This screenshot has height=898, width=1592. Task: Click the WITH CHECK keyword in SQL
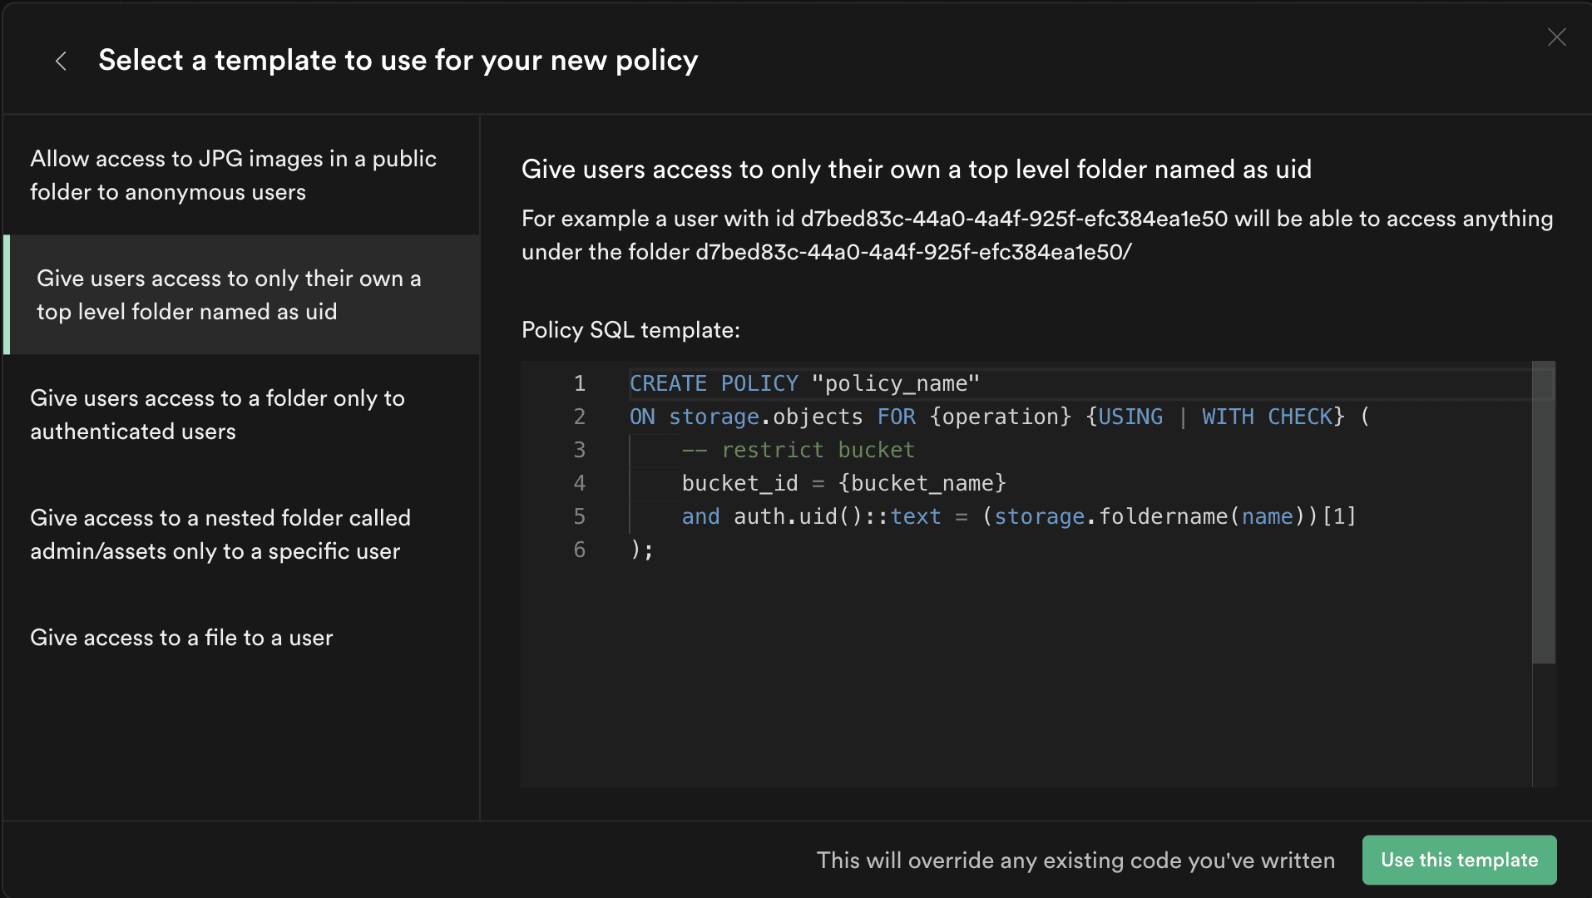point(1267,417)
